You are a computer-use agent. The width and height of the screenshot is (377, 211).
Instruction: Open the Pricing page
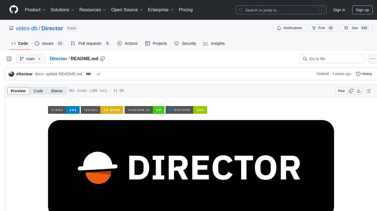186,10
